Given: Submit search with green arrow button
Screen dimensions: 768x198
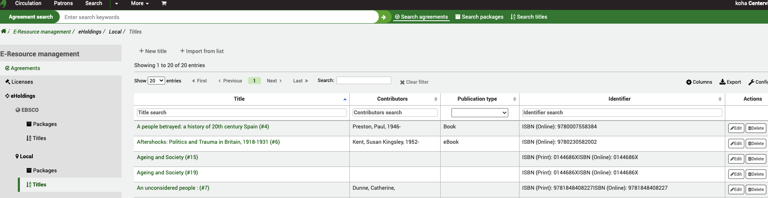Looking at the screenshot, I should click(384, 17).
